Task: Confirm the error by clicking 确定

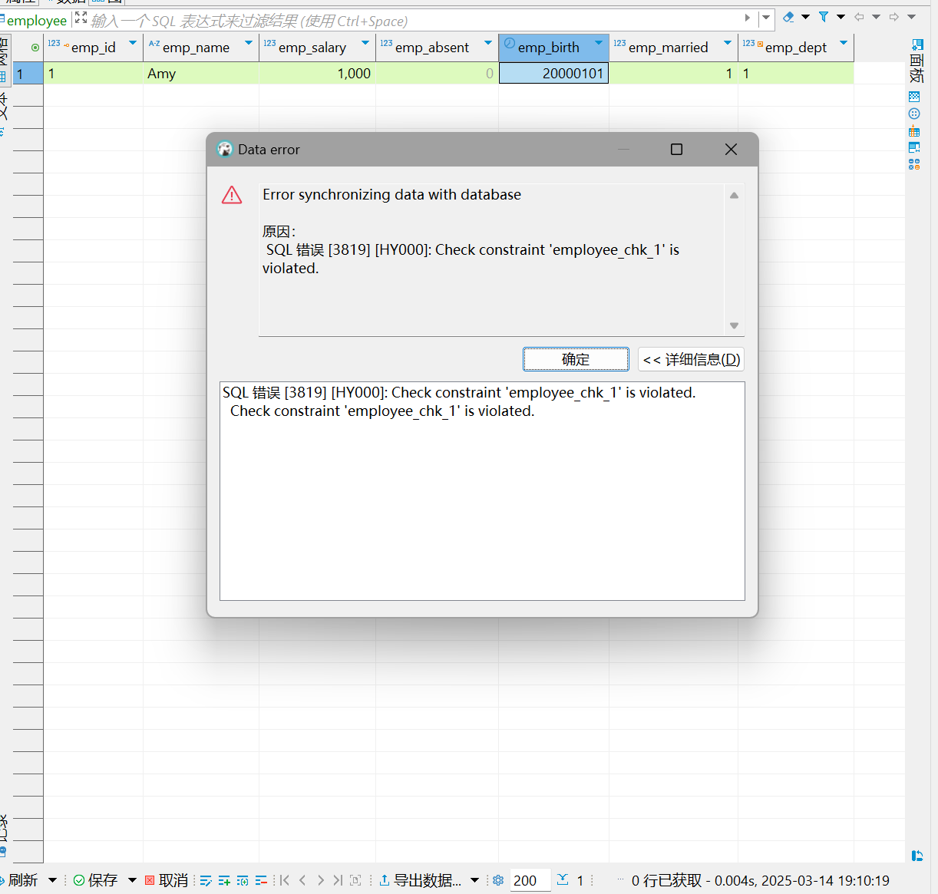Action: point(576,359)
